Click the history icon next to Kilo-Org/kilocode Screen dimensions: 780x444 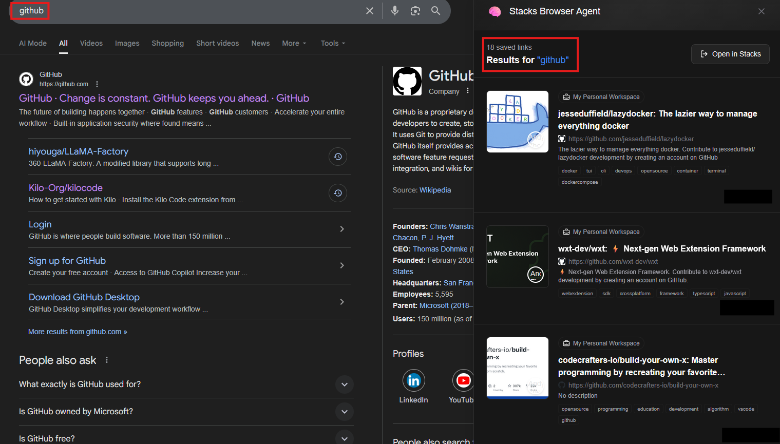[x=337, y=193]
